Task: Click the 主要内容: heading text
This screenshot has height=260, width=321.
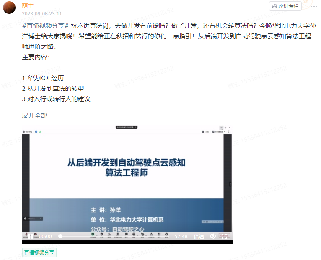Action: [x=36, y=57]
